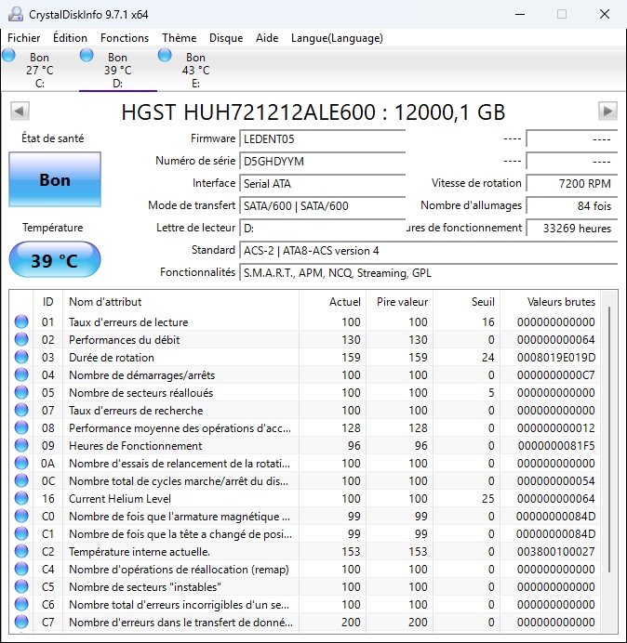
Task: Click the transfer mode field SATA/600
Action: tap(322, 206)
